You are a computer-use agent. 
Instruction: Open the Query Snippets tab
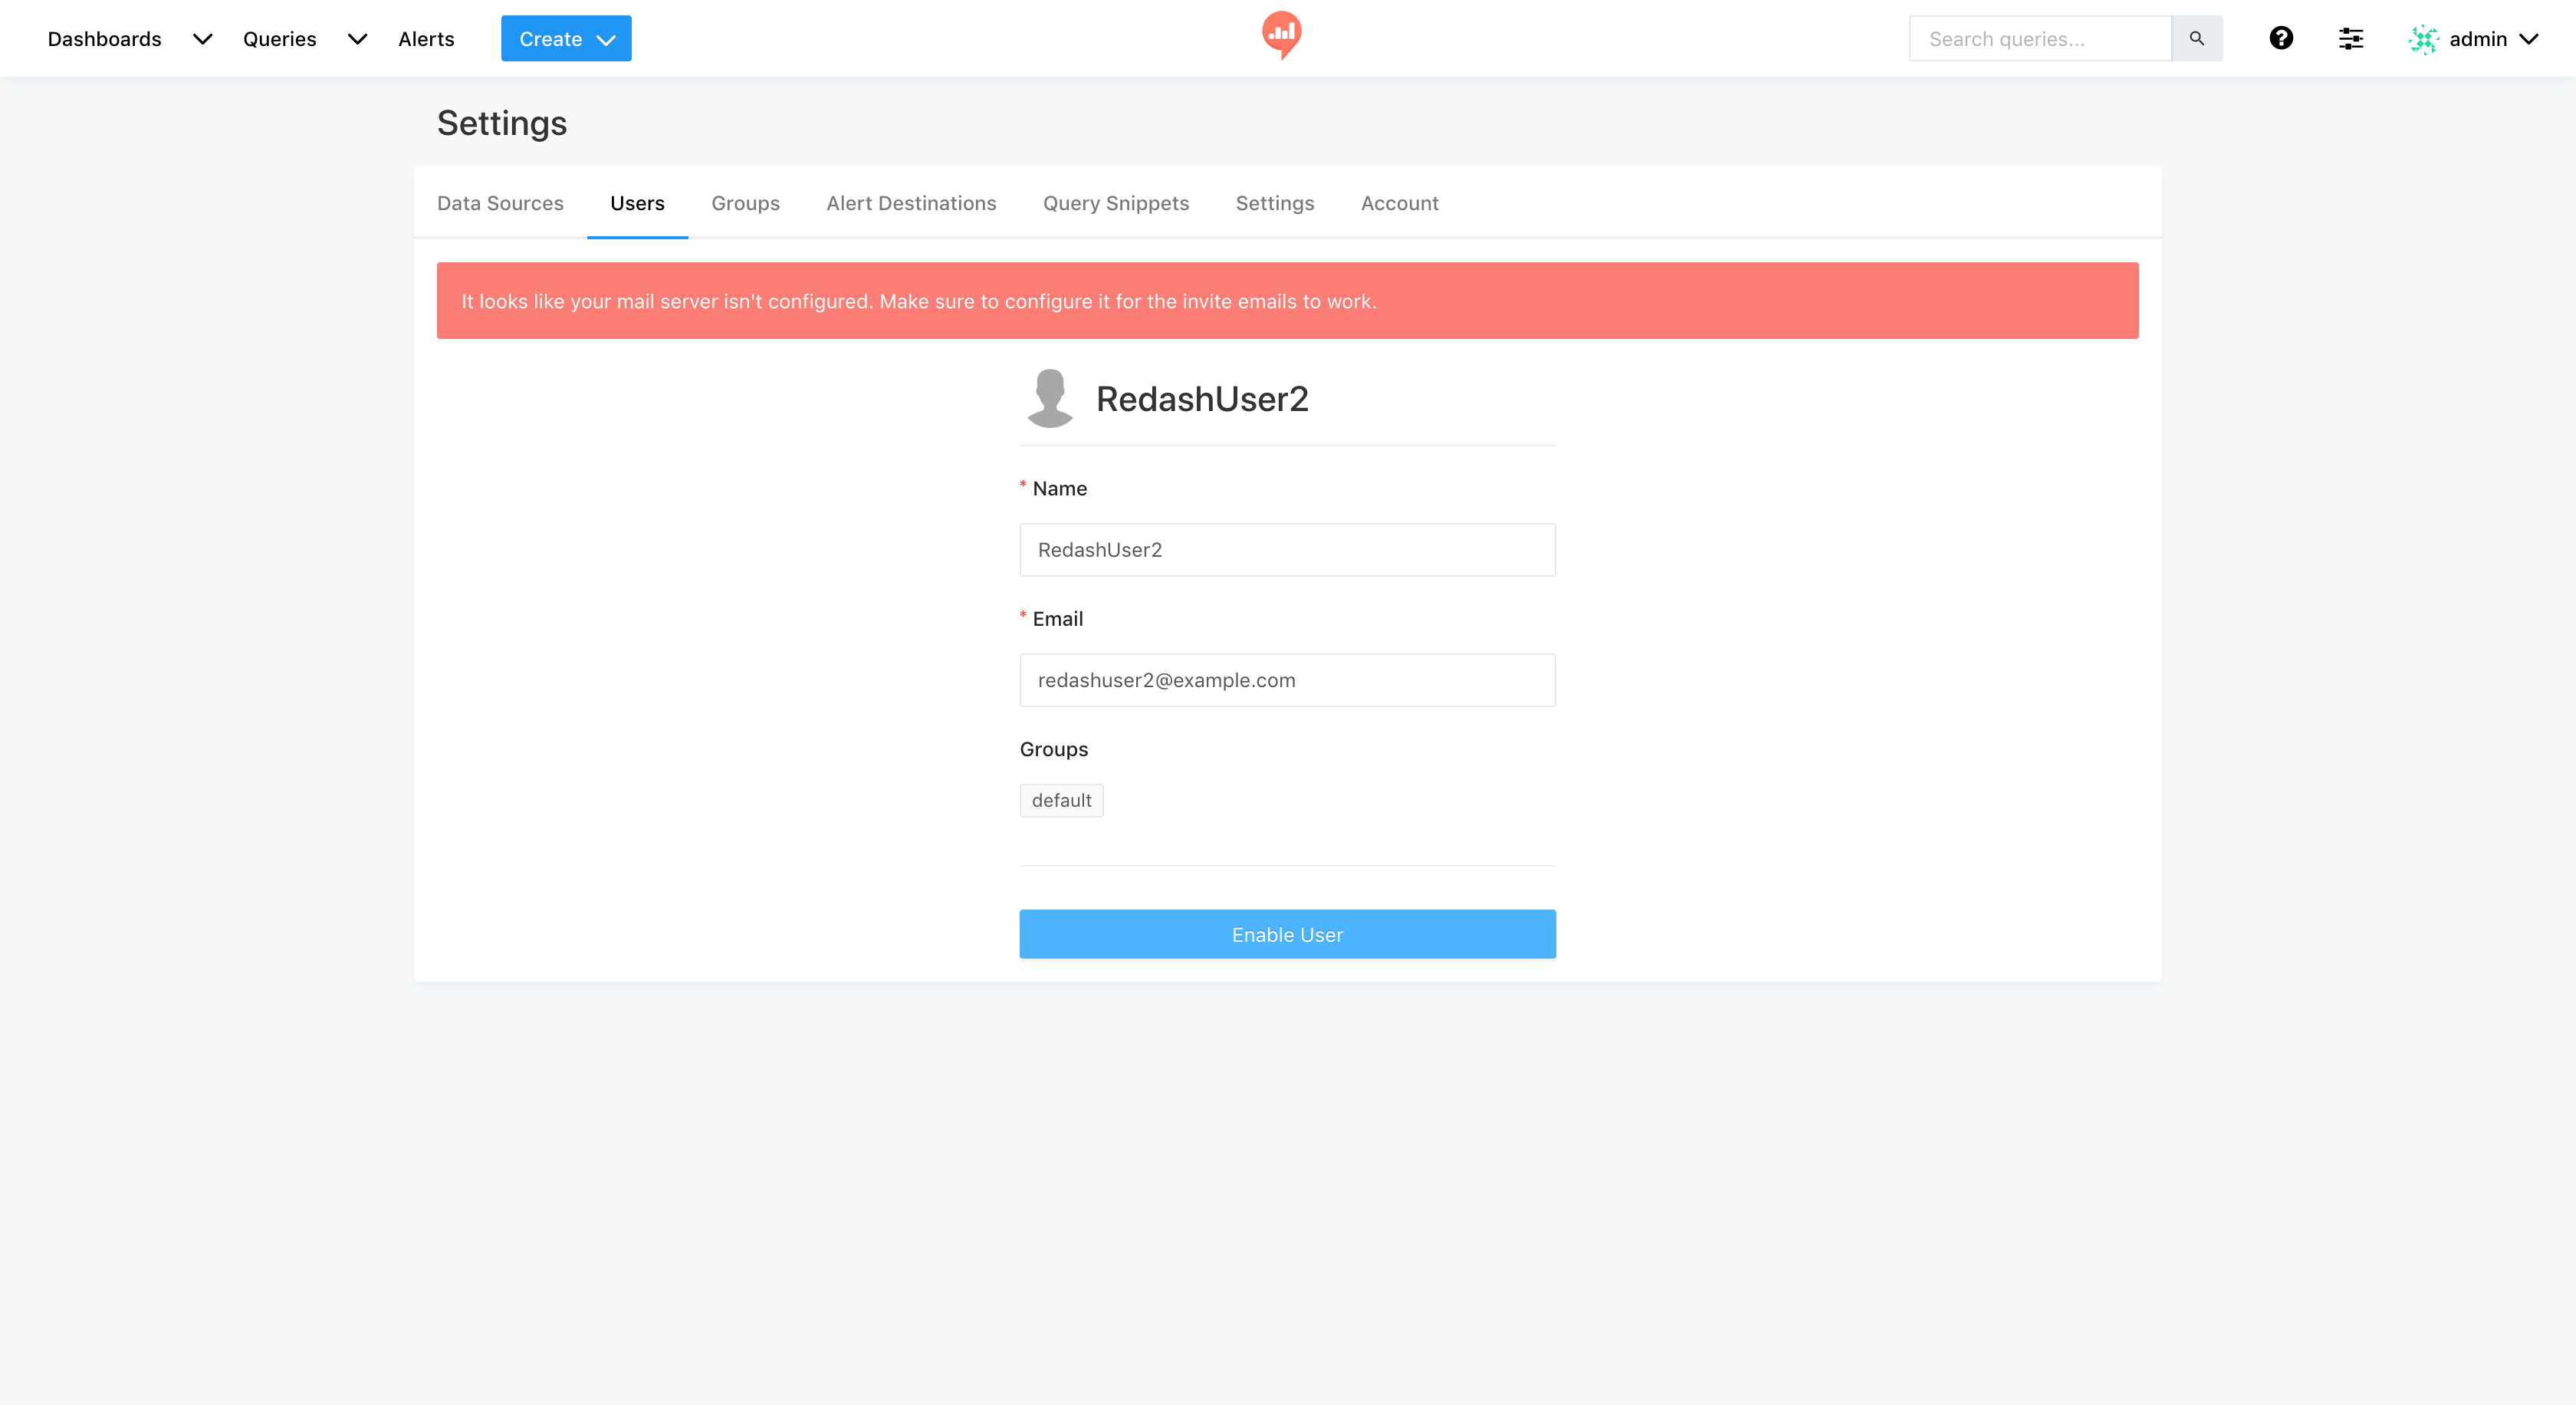[1115, 203]
